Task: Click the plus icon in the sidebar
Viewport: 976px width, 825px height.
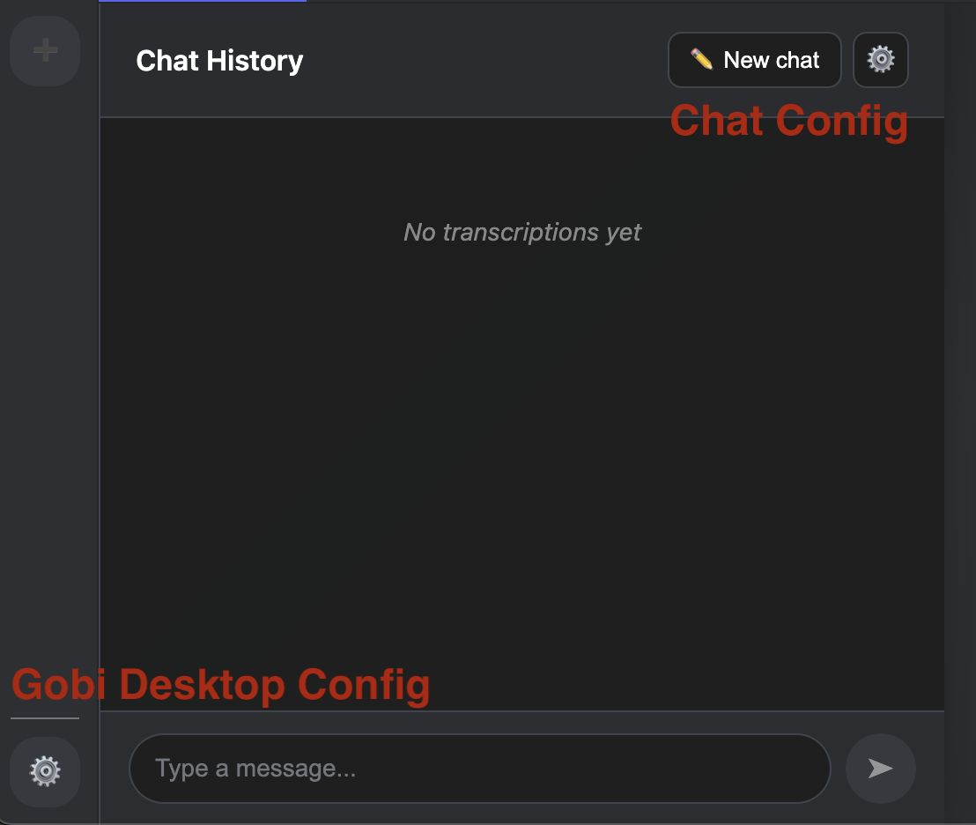Action: 44,50
